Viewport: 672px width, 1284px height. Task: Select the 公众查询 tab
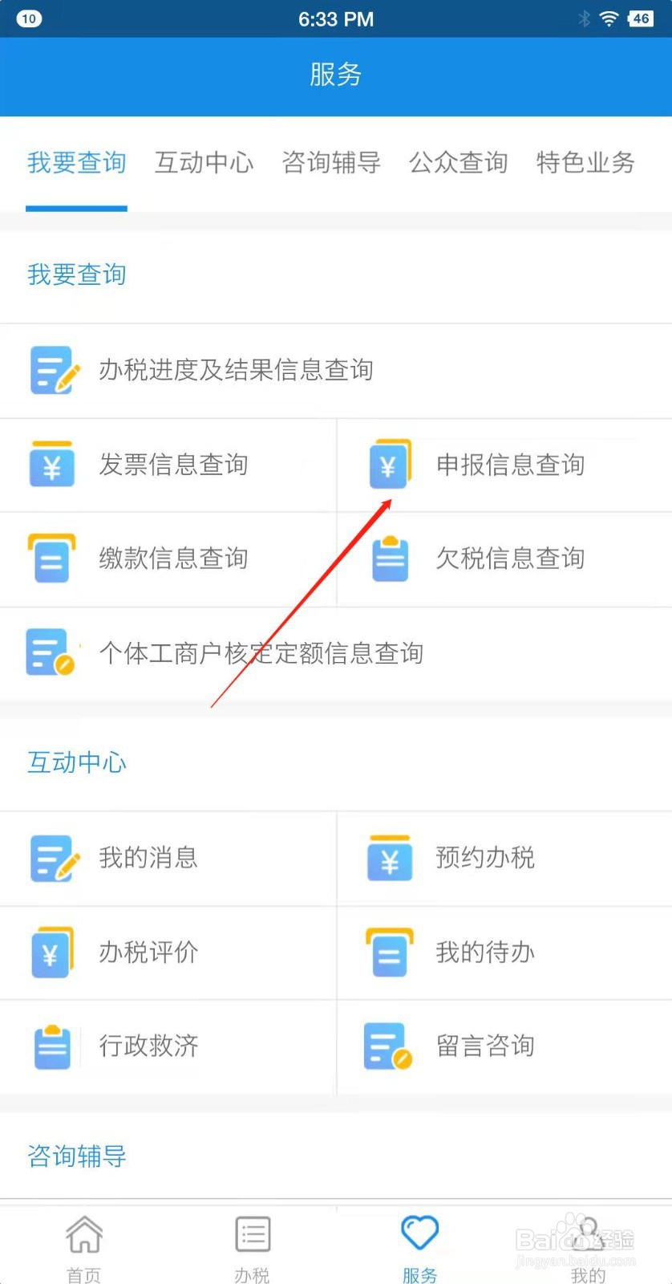click(x=459, y=163)
